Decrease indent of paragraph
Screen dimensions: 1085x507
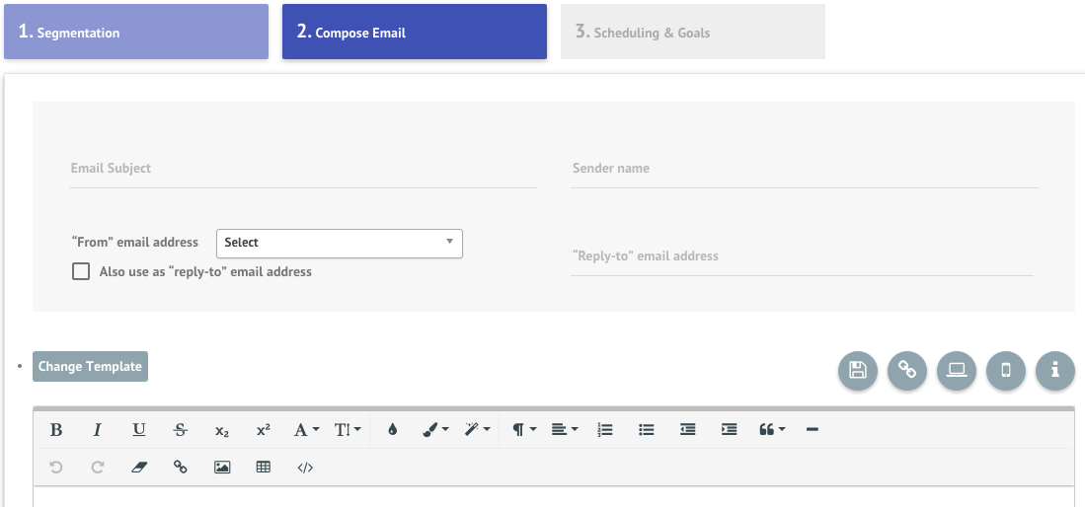point(687,429)
